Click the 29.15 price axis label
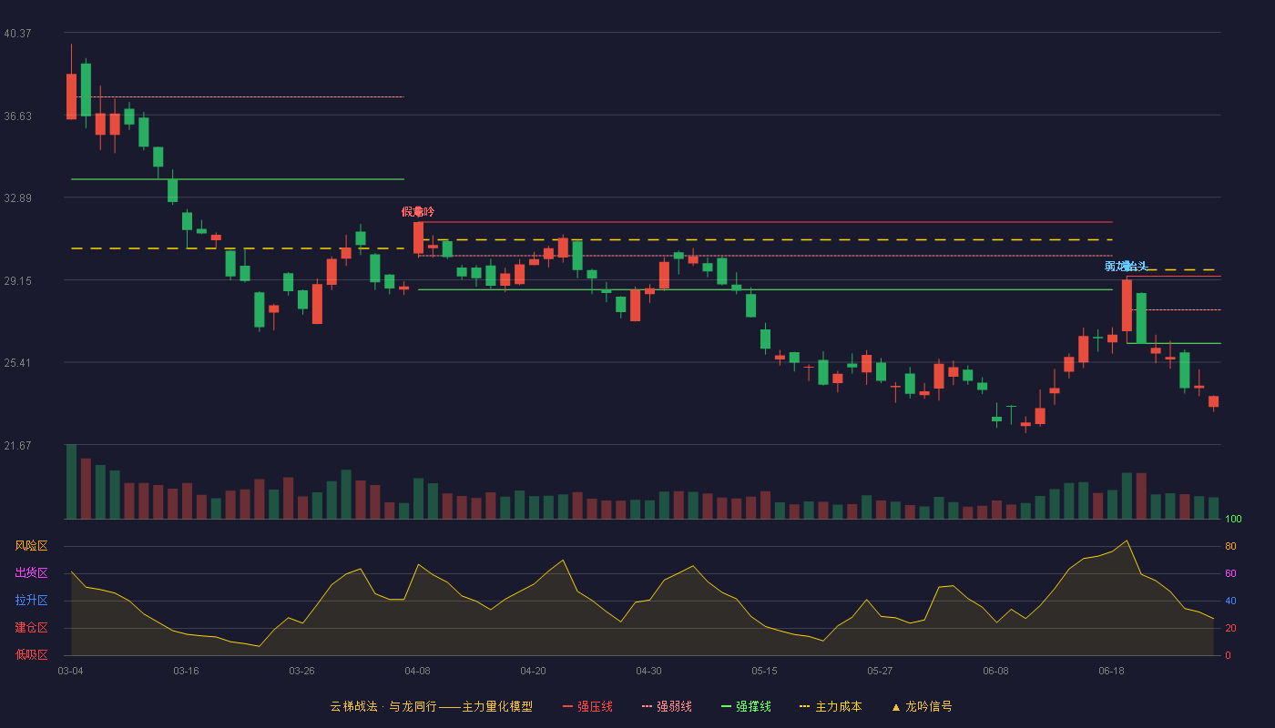The image size is (1275, 728). point(17,280)
